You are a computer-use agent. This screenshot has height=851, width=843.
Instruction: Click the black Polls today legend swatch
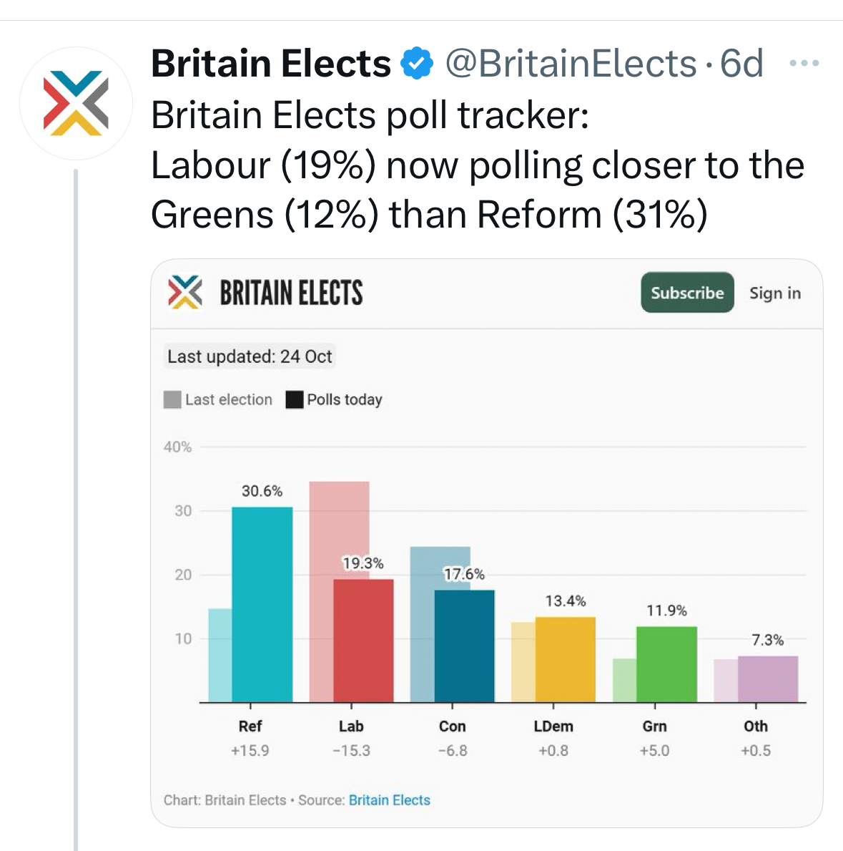point(295,399)
